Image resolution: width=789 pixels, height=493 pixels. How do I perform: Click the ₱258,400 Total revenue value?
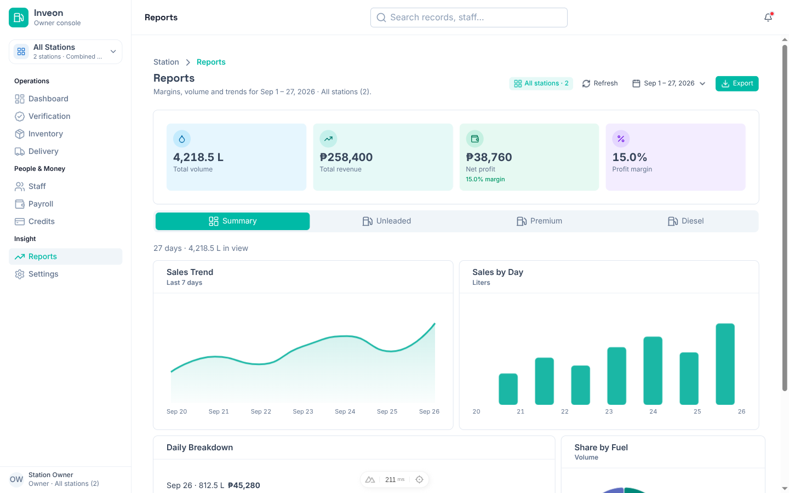(x=346, y=157)
